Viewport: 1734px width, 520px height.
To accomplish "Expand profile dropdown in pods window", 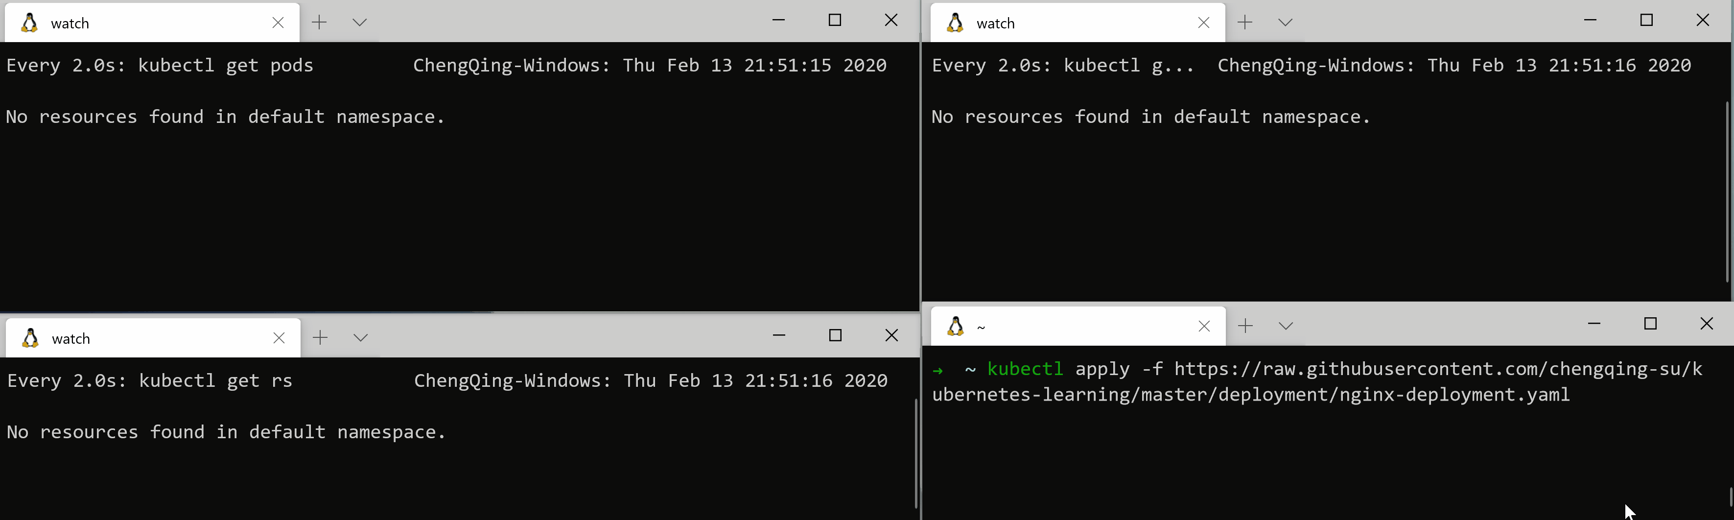I will tap(359, 22).
